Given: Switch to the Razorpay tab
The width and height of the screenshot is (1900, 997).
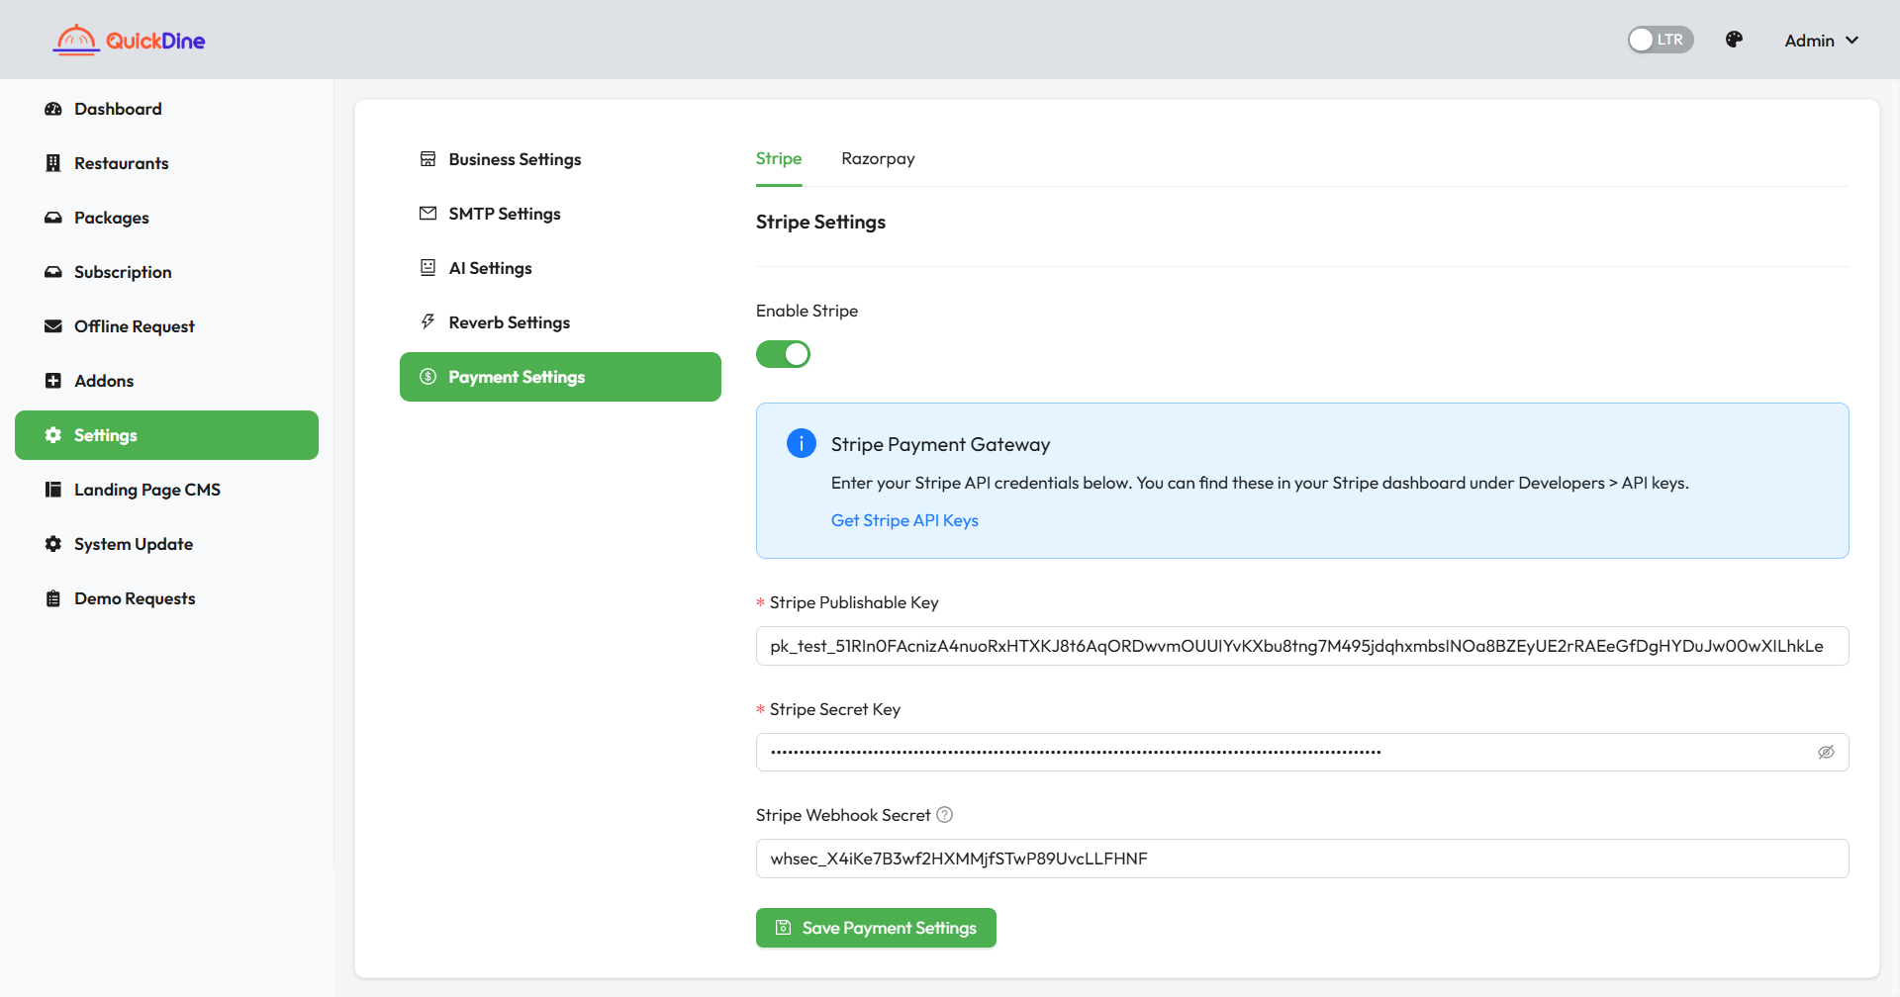Looking at the screenshot, I should click(x=878, y=159).
